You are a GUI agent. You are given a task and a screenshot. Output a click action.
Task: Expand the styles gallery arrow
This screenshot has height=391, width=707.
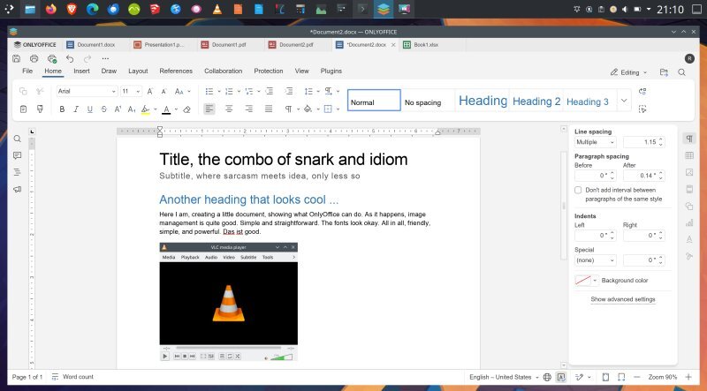(x=624, y=100)
